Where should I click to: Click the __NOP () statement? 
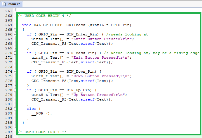42,114
